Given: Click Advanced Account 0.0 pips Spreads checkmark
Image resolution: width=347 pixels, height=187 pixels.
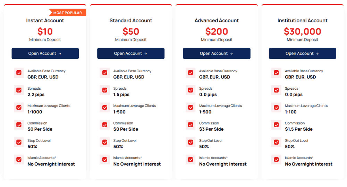Looking at the screenshot, I should 190,90.
